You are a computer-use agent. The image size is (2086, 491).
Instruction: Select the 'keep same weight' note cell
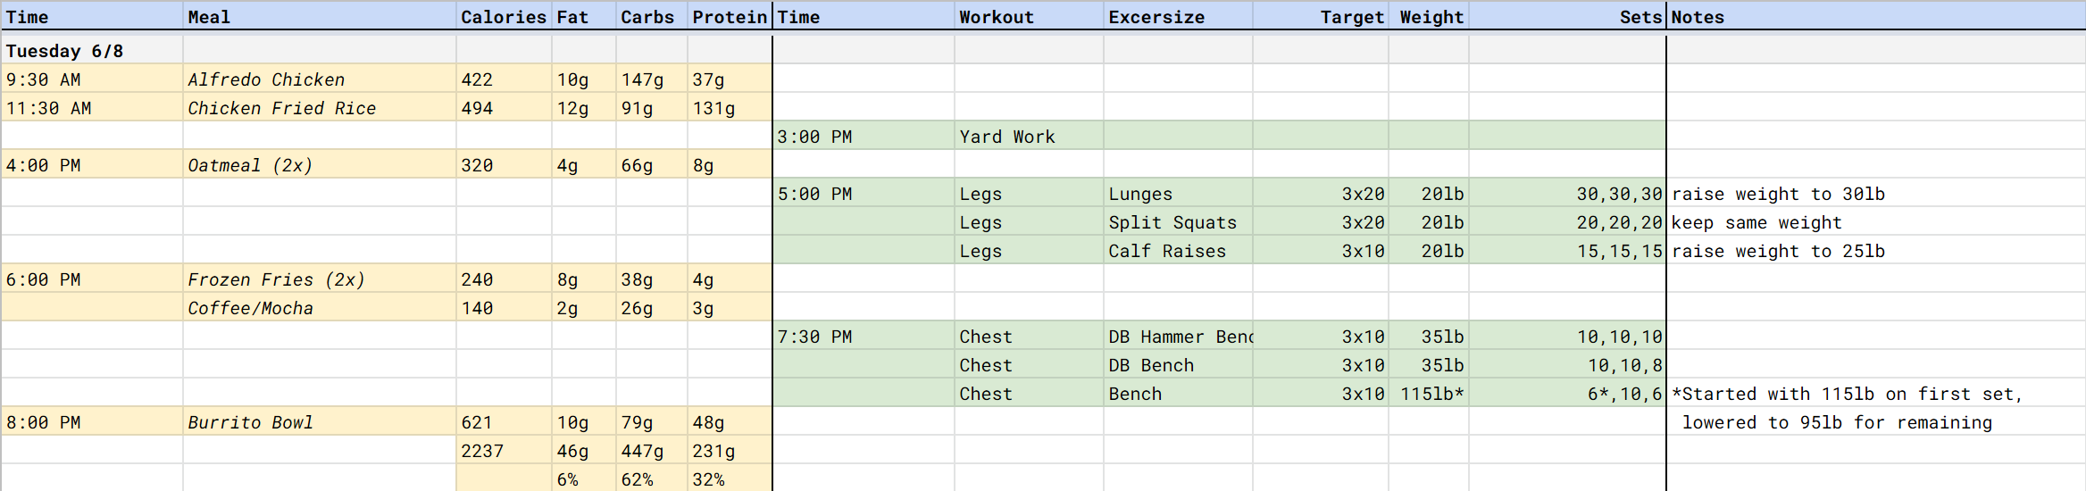1756,222
